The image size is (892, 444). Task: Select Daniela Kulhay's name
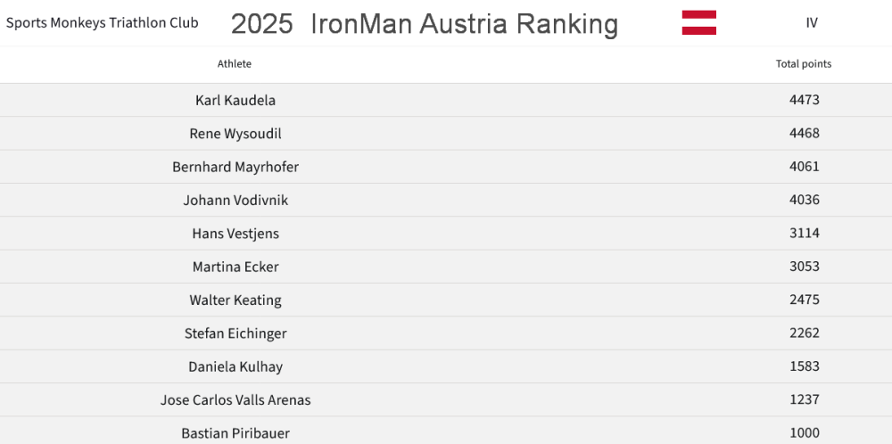click(x=235, y=366)
